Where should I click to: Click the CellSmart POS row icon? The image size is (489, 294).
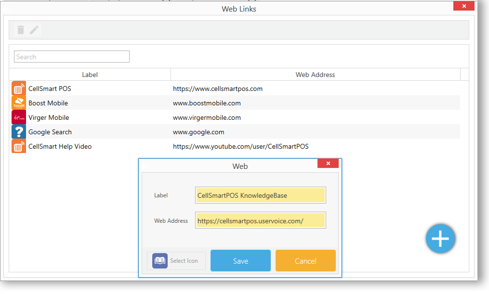(x=19, y=89)
